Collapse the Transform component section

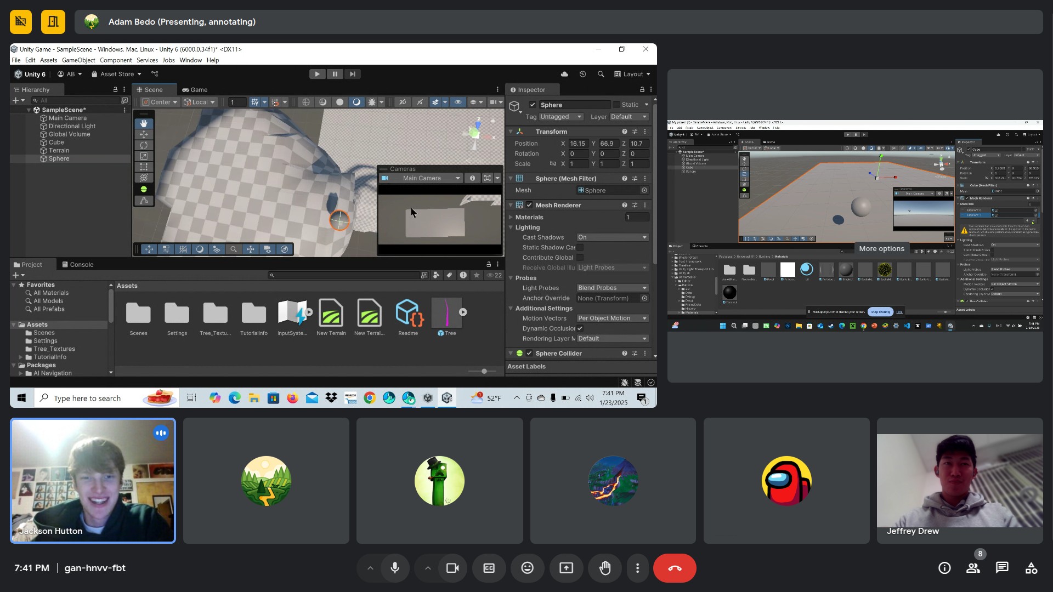(x=511, y=132)
